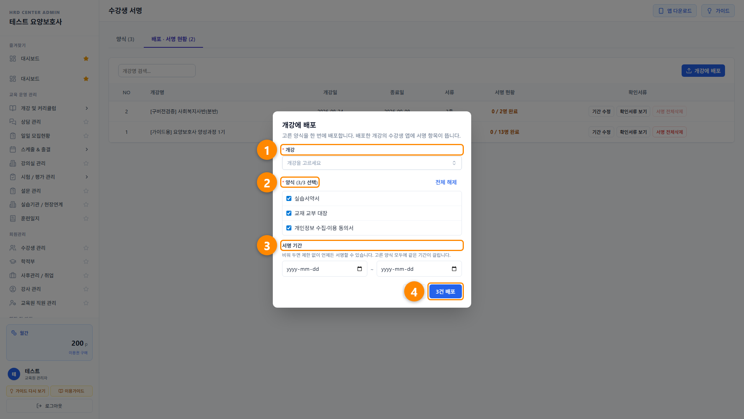Toggle the 교재 교부 대장 checkbox
This screenshot has height=419, width=744.
pyautogui.click(x=289, y=213)
